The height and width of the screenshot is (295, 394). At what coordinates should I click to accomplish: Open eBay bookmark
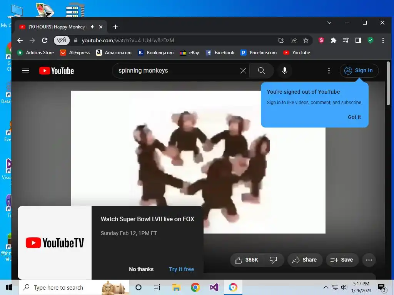pos(190,53)
